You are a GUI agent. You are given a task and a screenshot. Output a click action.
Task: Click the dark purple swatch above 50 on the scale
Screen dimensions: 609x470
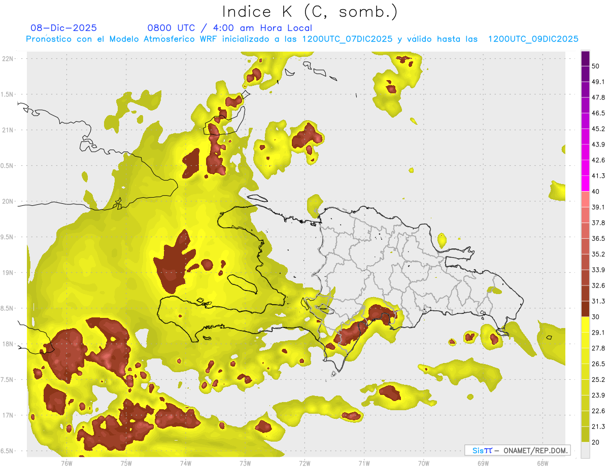click(x=585, y=58)
